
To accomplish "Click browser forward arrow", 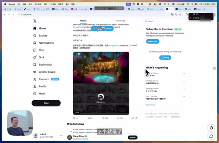I will [x=9, y=14].
